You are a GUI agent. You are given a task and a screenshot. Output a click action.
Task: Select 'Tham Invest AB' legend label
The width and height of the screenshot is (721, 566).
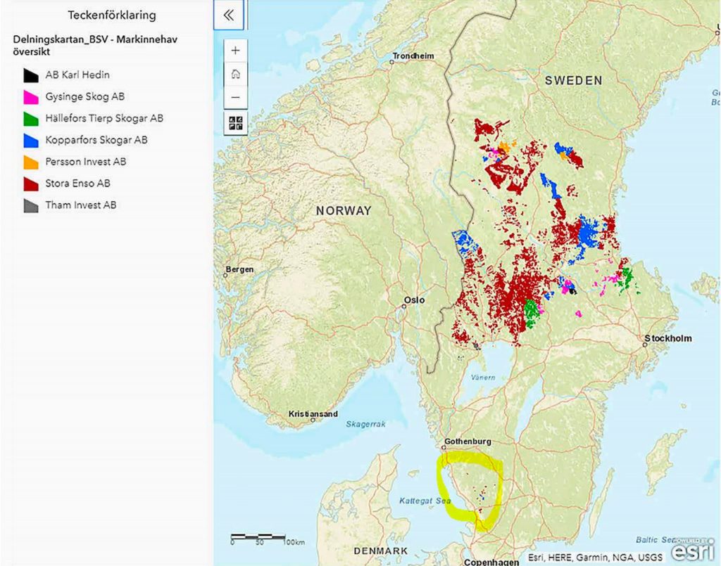coord(80,205)
